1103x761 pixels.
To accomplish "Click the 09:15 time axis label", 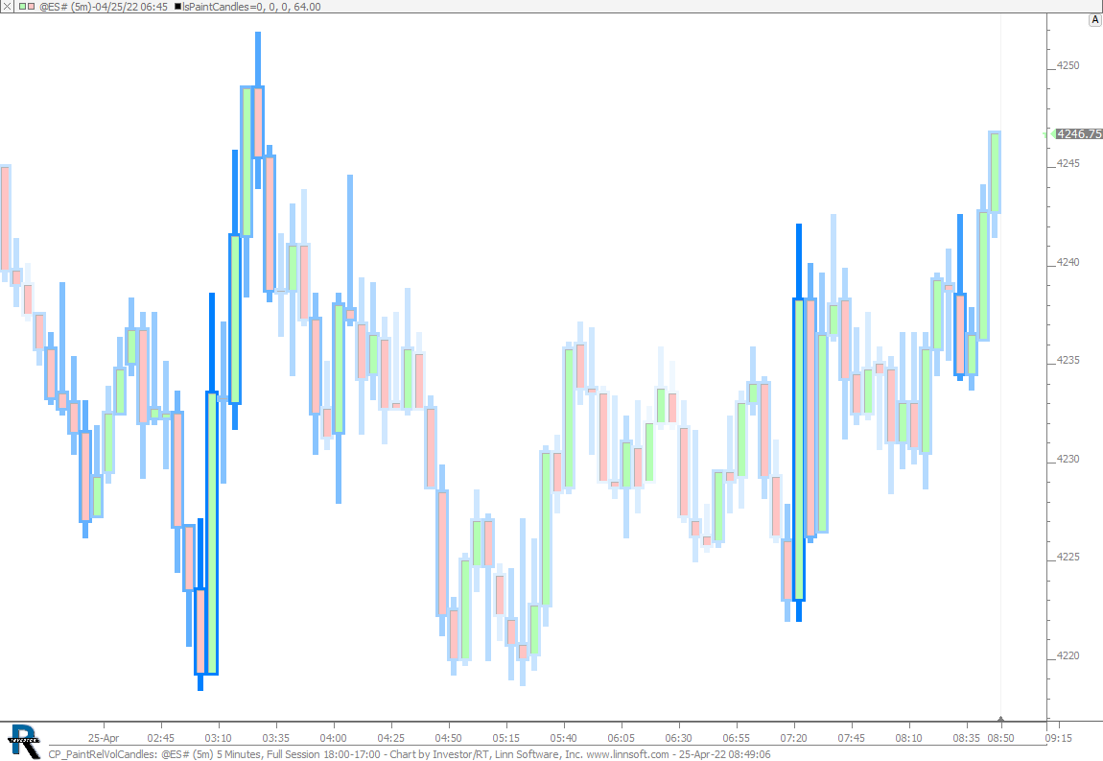I will click(1058, 739).
